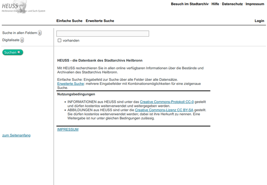
Task: Open info icon beside Suche in allen Feldern
Action: [x=40, y=33]
